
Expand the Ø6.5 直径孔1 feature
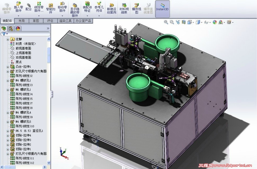pos(8,131)
